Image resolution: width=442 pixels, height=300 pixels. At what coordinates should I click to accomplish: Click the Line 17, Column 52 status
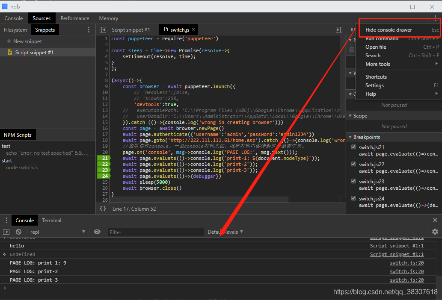click(134, 209)
